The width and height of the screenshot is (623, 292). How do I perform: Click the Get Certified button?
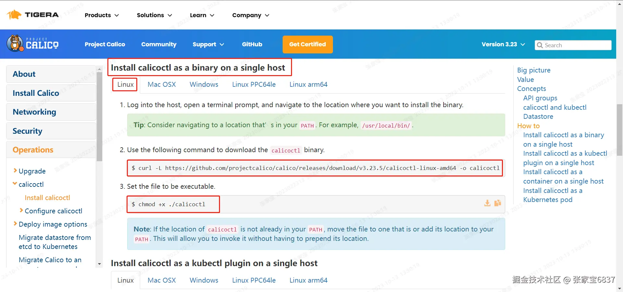coord(308,44)
